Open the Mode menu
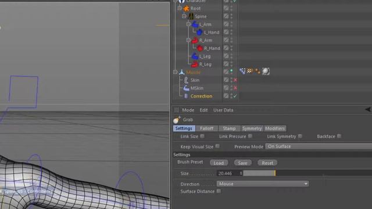 pyautogui.click(x=188, y=110)
